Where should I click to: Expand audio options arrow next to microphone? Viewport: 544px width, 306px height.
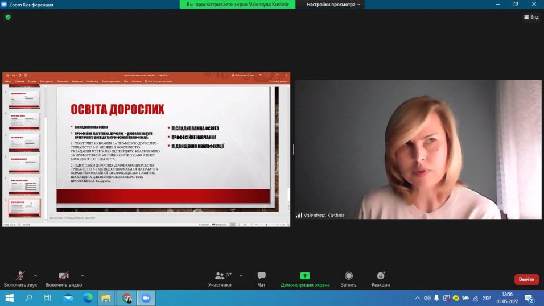click(35, 275)
